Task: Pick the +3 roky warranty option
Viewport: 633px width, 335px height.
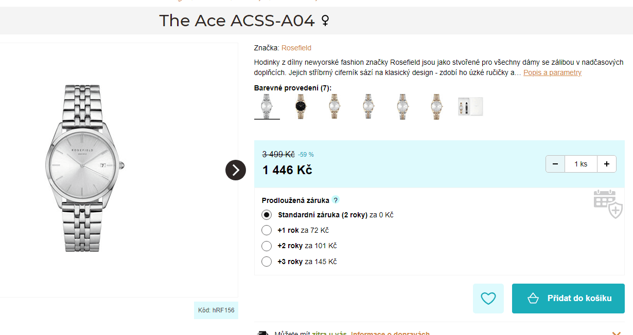Action: tap(267, 262)
